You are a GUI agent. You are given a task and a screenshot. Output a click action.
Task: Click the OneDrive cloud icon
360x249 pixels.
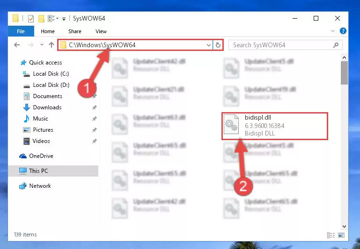pyautogui.click(x=23, y=156)
